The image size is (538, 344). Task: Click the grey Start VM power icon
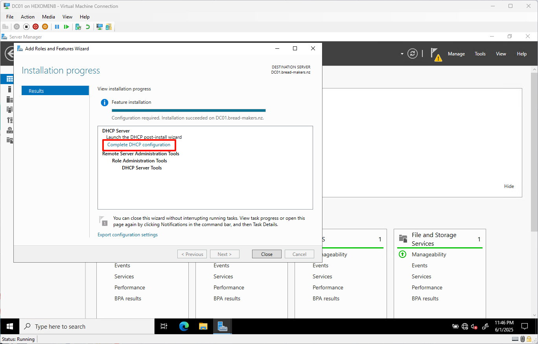tap(17, 27)
